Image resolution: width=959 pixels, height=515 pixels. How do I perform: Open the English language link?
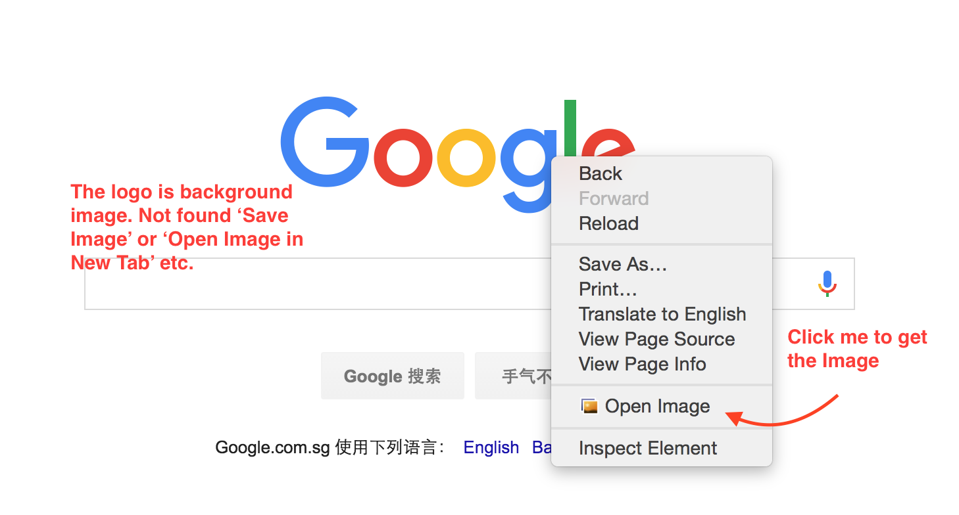(x=491, y=447)
